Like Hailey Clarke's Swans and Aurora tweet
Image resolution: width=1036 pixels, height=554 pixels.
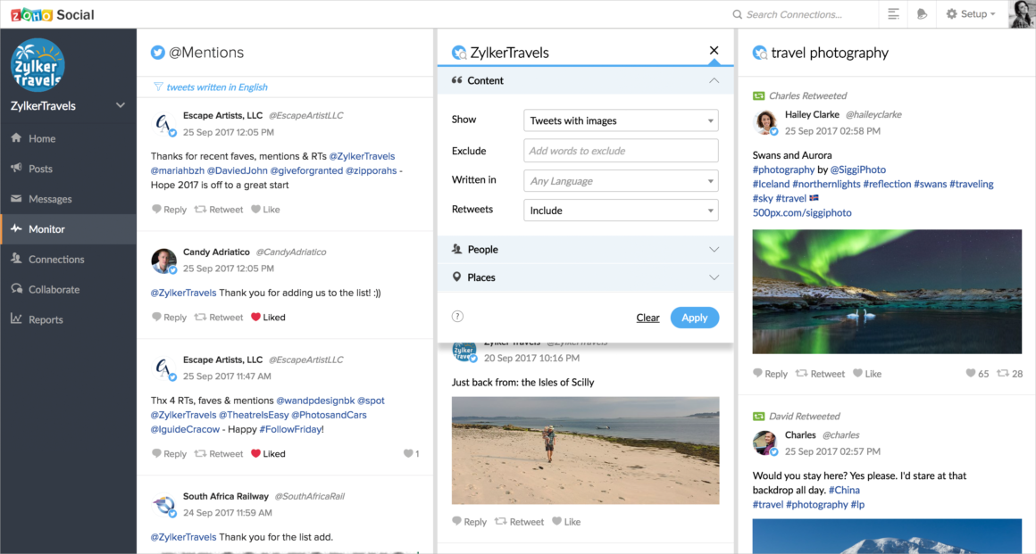click(858, 374)
